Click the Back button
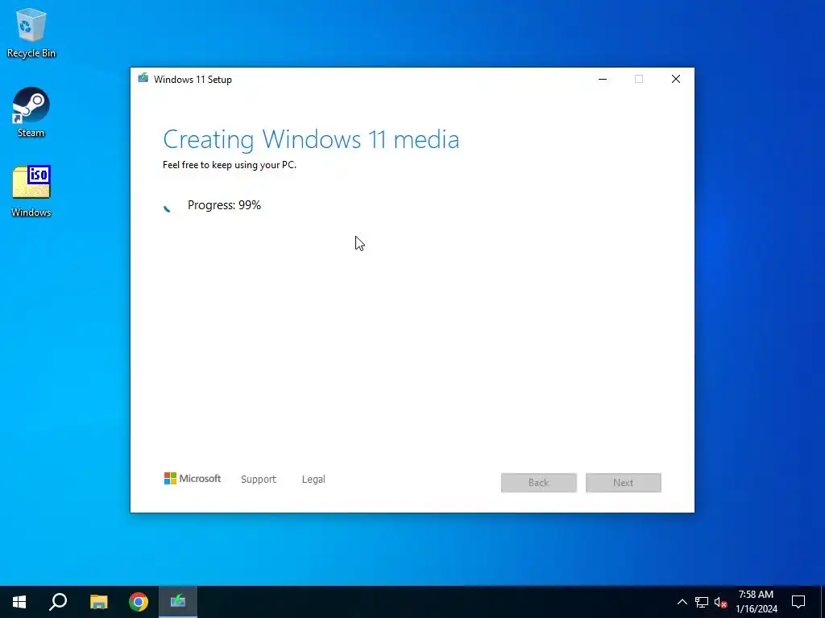Image resolution: width=825 pixels, height=618 pixels. pyautogui.click(x=539, y=483)
